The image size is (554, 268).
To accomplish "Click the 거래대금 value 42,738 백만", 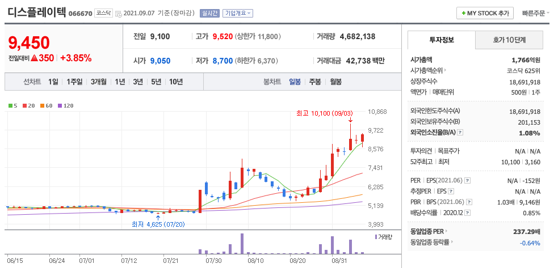I will pyautogui.click(x=366, y=61).
